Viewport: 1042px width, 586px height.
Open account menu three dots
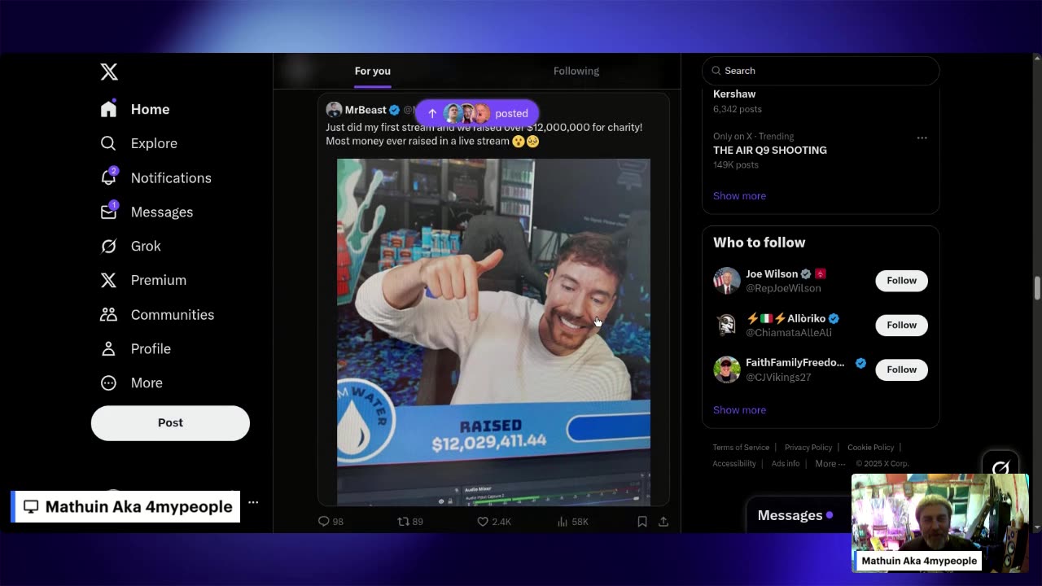pyautogui.click(x=253, y=502)
